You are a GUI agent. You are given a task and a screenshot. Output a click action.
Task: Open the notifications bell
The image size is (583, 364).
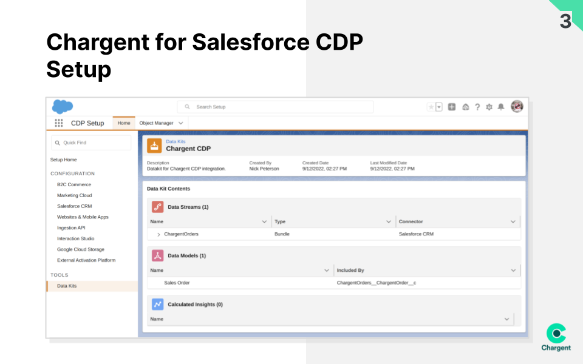(501, 107)
